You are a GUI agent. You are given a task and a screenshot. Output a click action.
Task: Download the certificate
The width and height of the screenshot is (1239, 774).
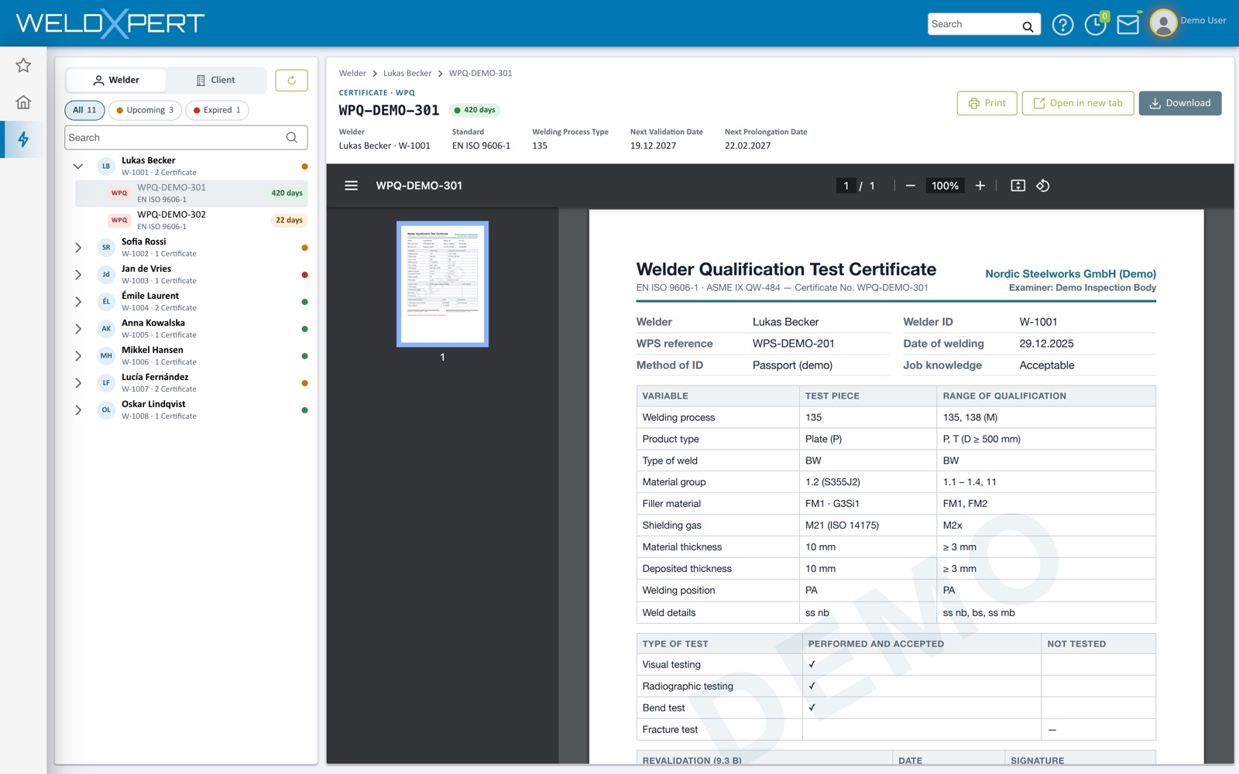pyautogui.click(x=1180, y=103)
